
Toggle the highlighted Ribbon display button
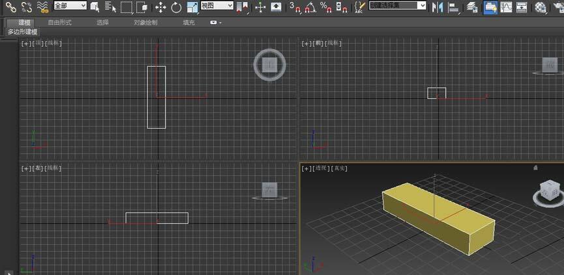click(x=490, y=7)
